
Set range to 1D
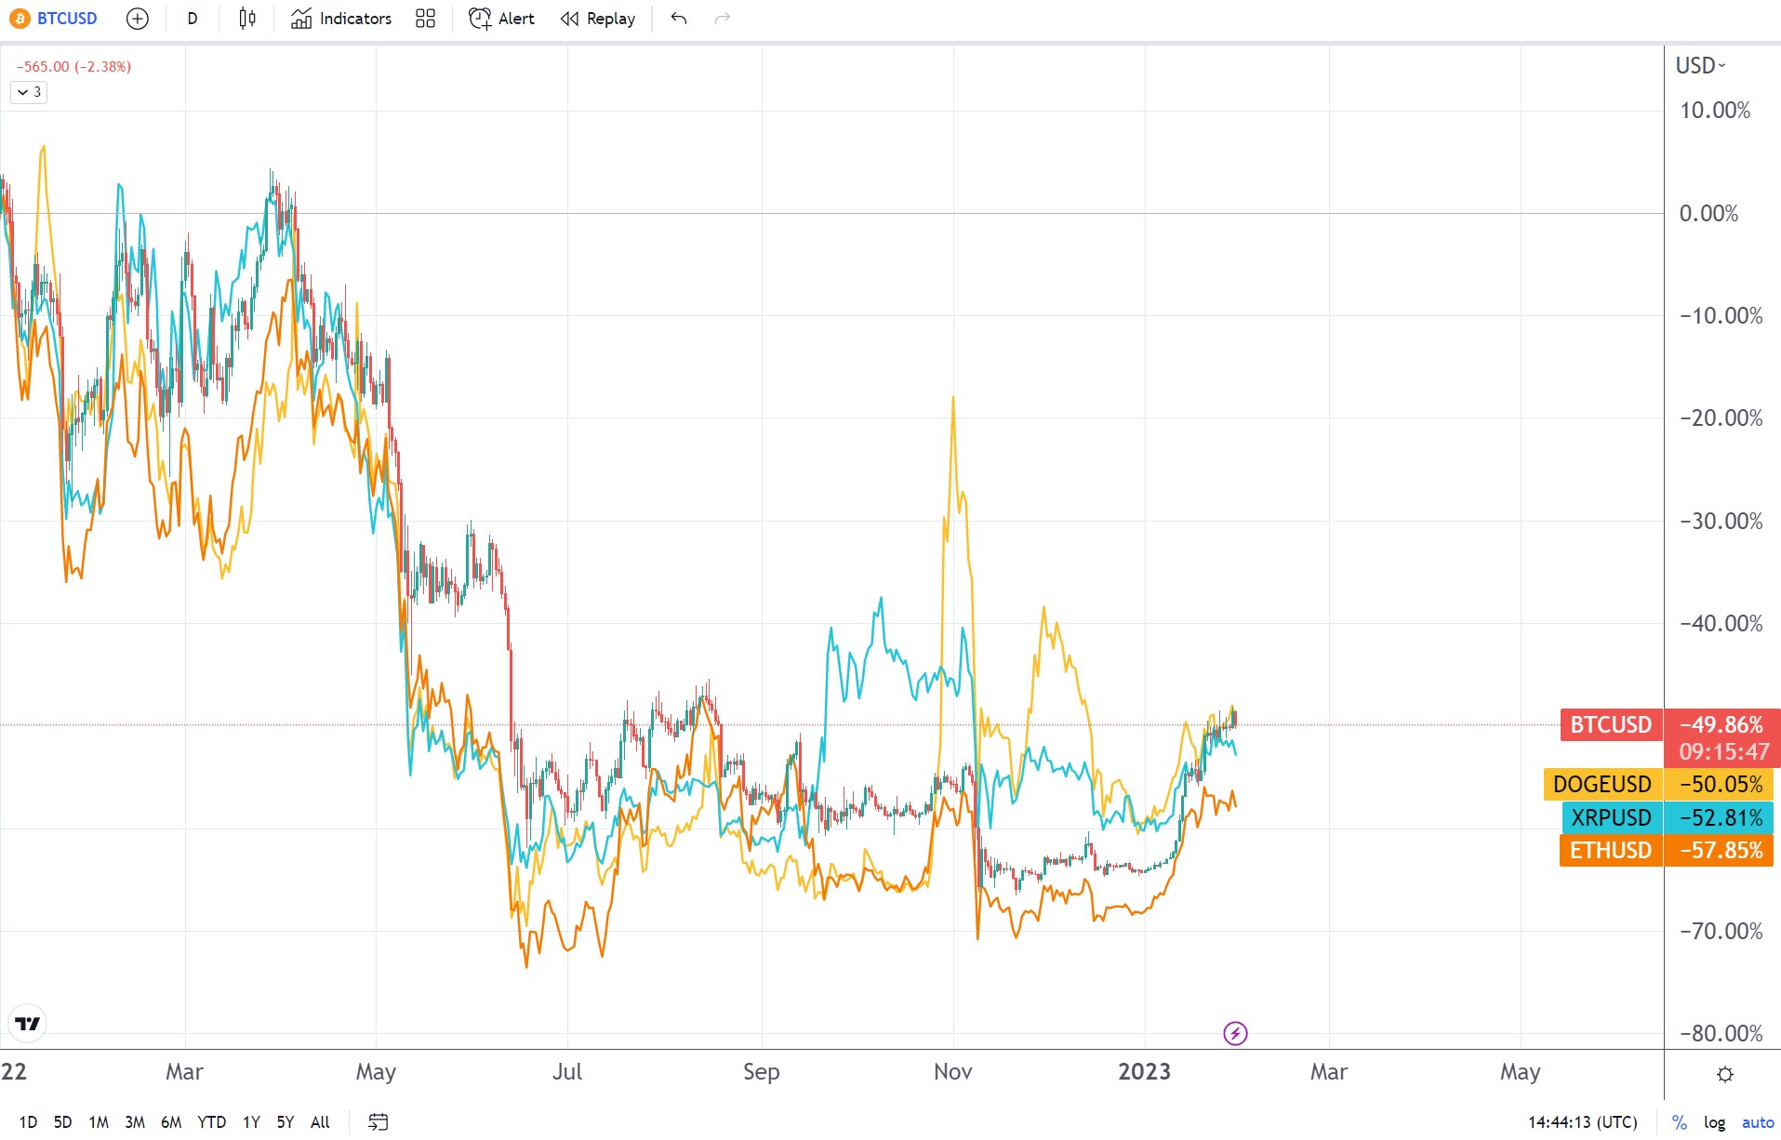coord(28,1122)
